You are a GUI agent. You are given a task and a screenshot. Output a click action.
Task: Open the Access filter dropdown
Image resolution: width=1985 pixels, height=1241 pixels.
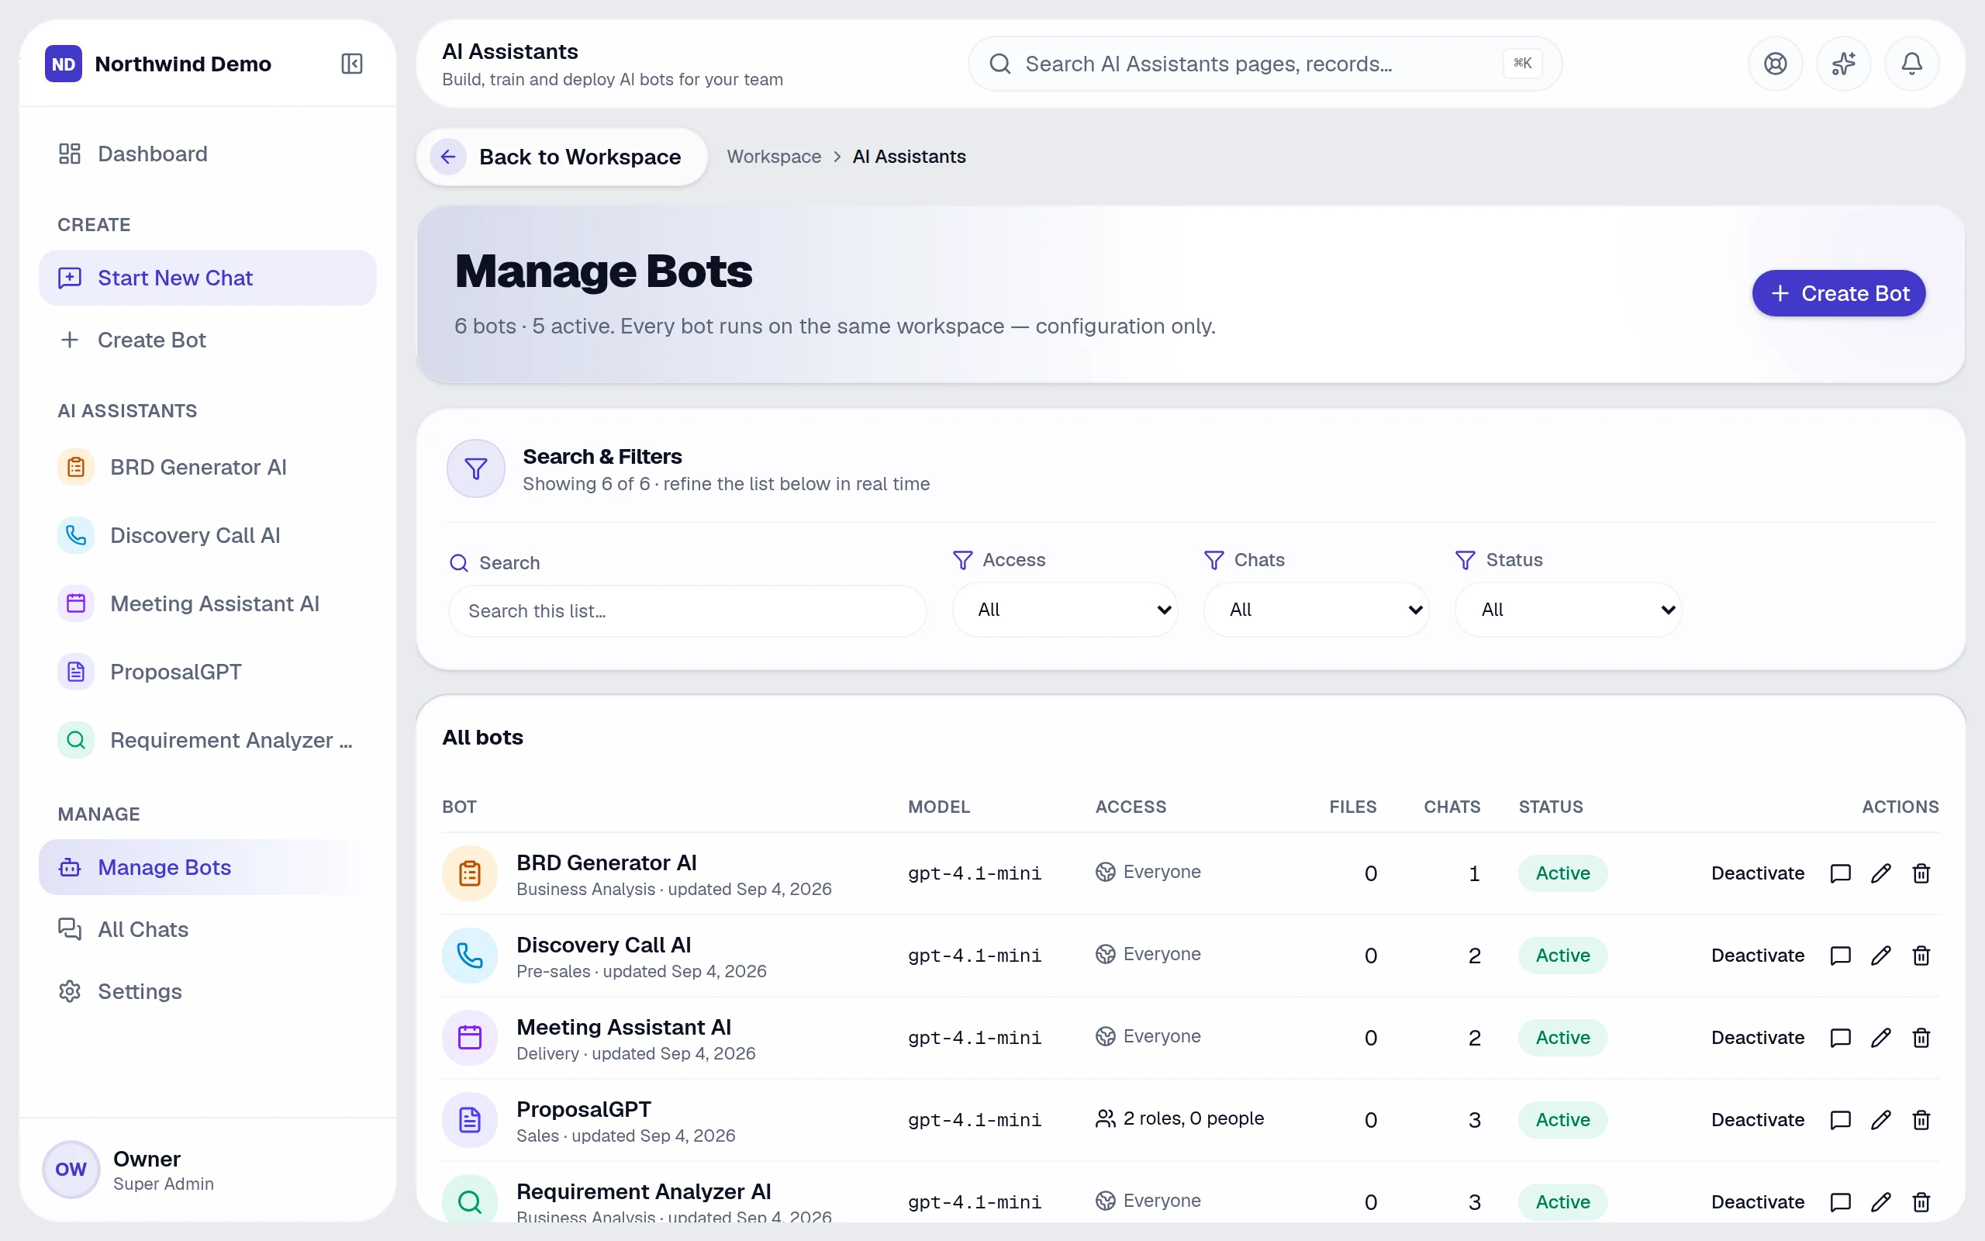(1065, 610)
